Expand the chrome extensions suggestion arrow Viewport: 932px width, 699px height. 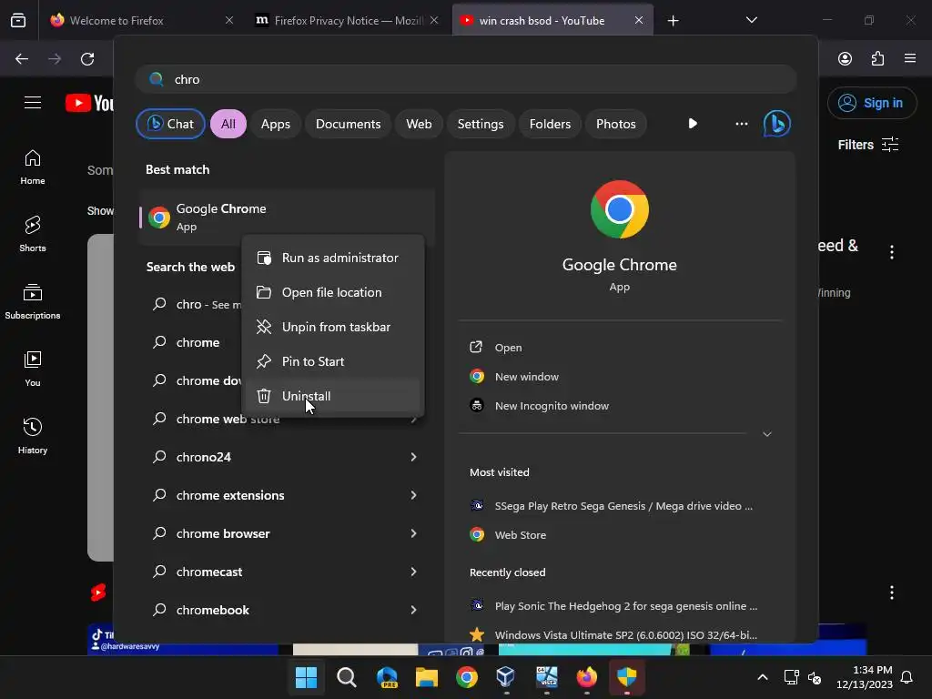tap(414, 495)
